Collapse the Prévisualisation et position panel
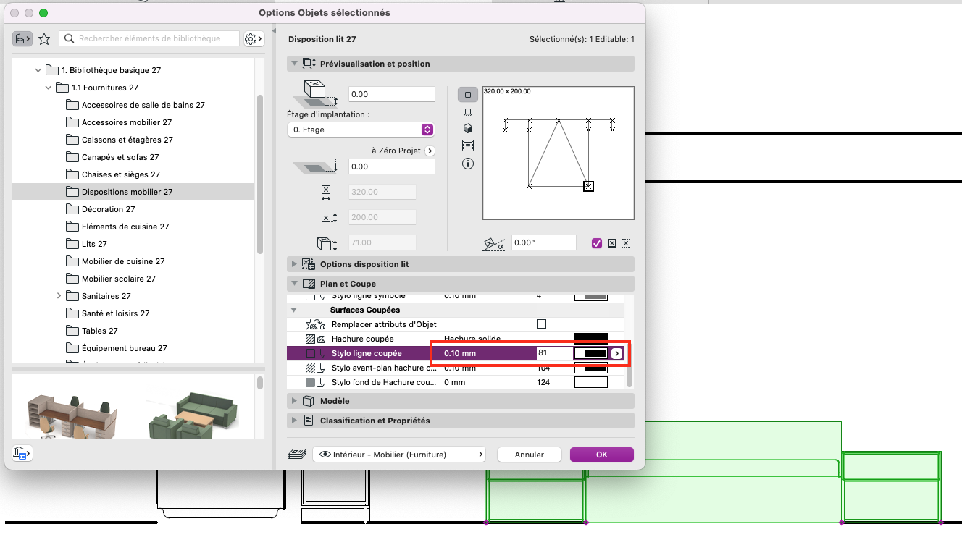The width and height of the screenshot is (962, 545). 294,64
